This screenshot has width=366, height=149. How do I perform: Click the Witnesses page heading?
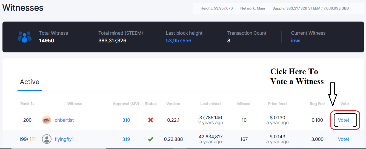tap(23, 8)
